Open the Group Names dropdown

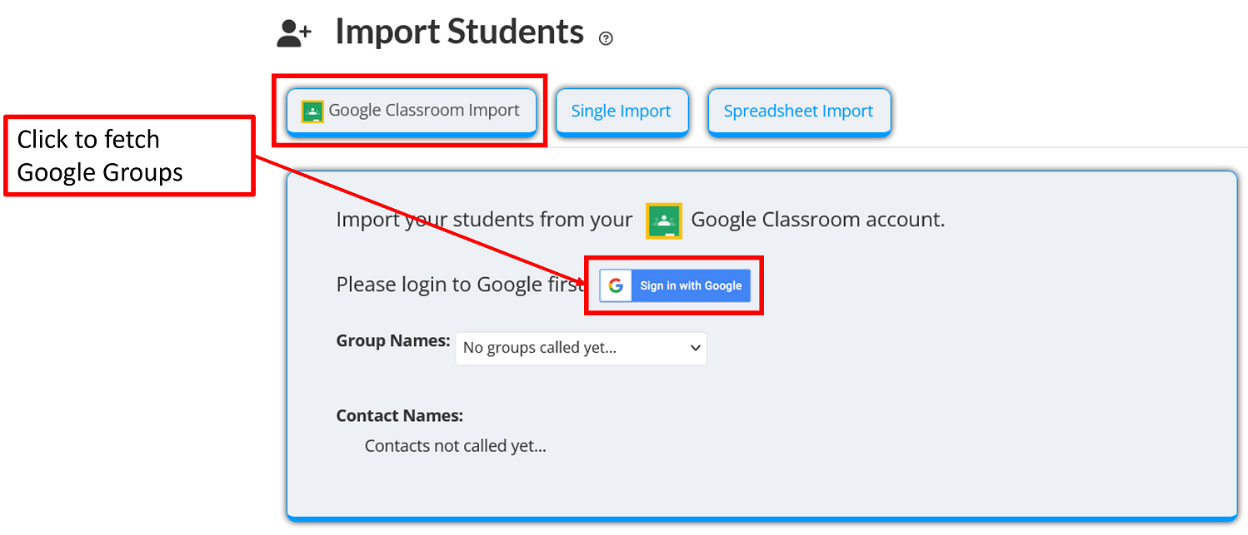point(581,348)
